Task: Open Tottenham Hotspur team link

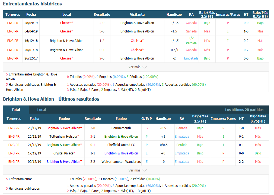Action: 64,137
